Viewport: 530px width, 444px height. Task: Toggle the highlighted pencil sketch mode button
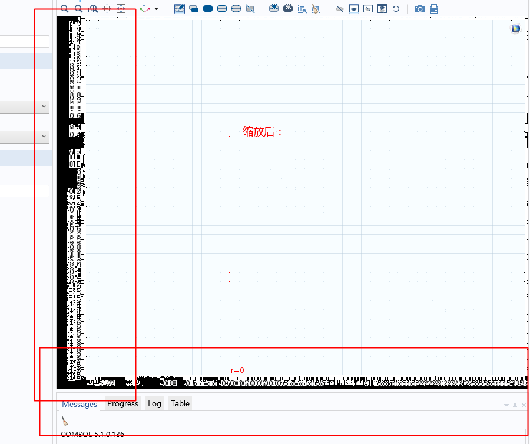[180, 9]
